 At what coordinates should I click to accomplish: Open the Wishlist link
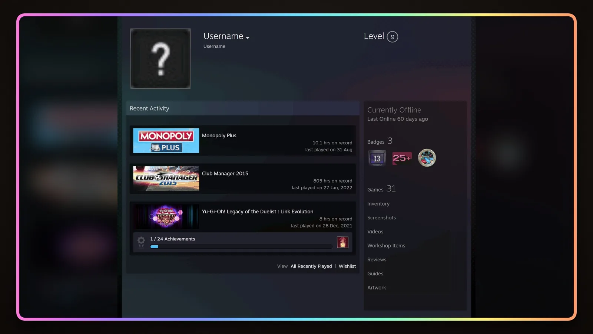347,266
